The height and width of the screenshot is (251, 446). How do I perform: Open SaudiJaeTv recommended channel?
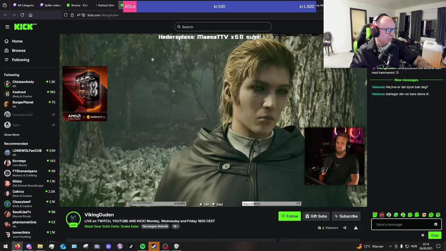coord(30,214)
